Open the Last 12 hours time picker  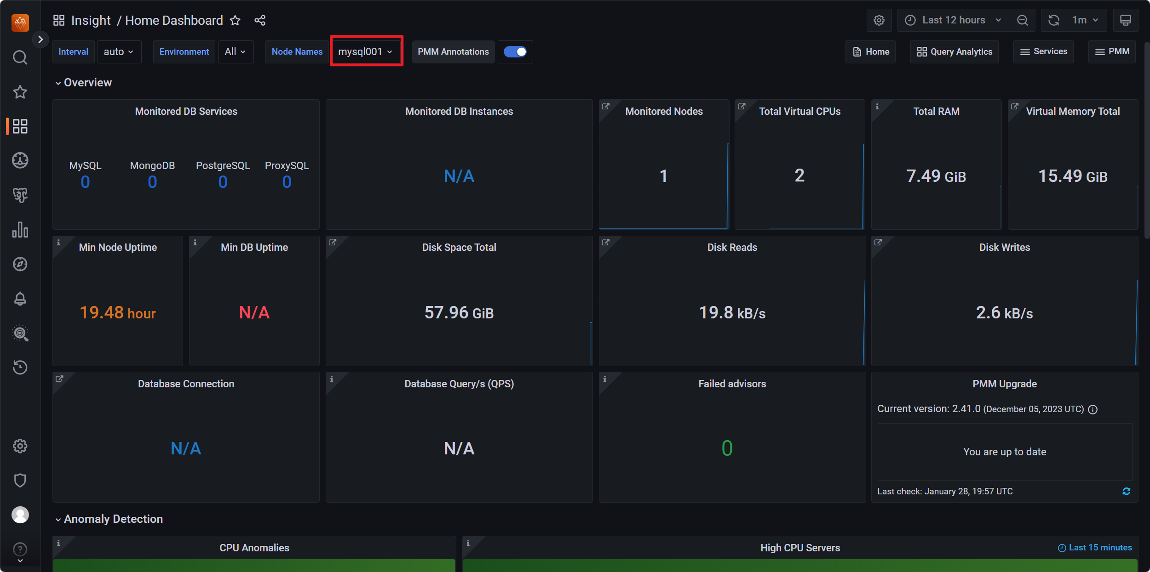(x=953, y=20)
